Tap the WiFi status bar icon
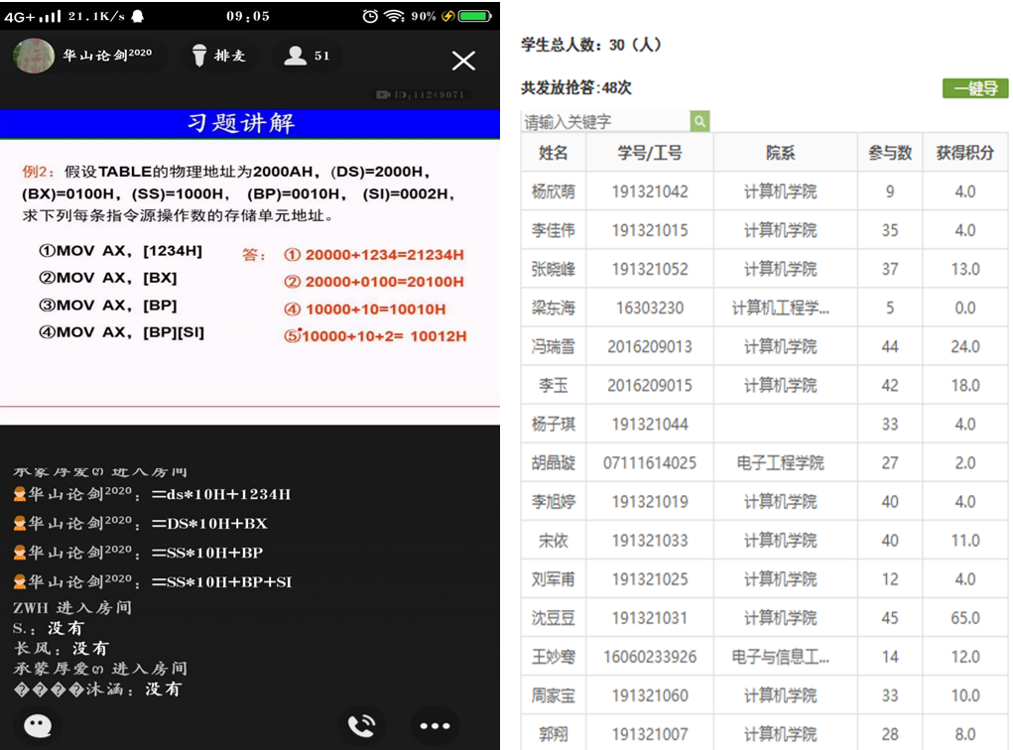 [x=395, y=16]
